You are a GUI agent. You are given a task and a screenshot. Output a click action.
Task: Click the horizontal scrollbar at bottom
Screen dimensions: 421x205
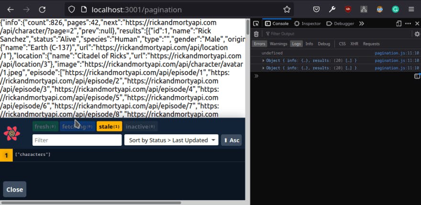(91, 203)
